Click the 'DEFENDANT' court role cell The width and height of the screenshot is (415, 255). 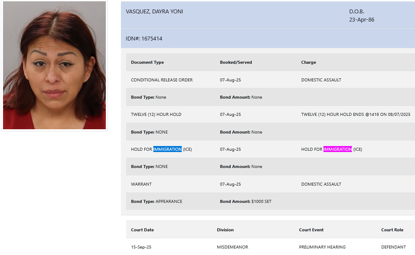point(393,247)
